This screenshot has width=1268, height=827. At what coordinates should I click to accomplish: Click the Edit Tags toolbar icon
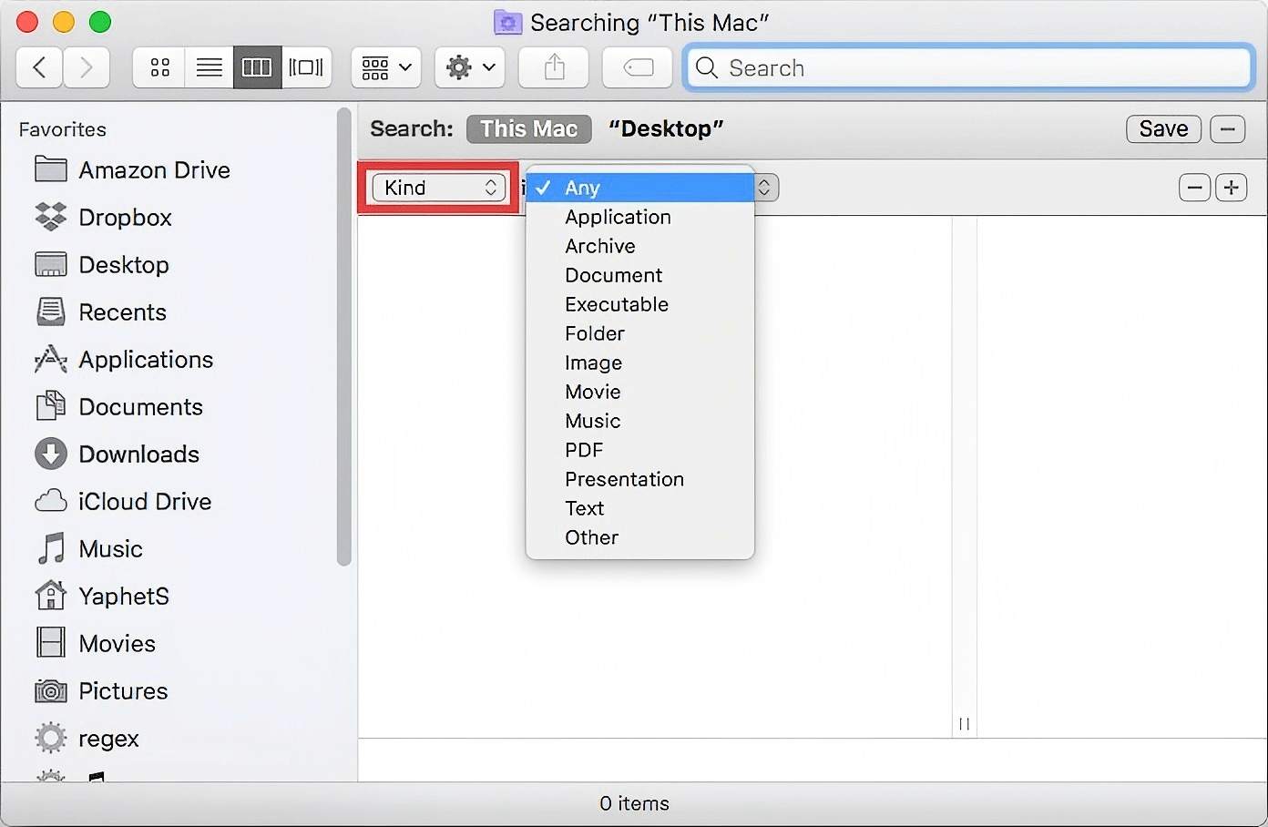pos(638,67)
